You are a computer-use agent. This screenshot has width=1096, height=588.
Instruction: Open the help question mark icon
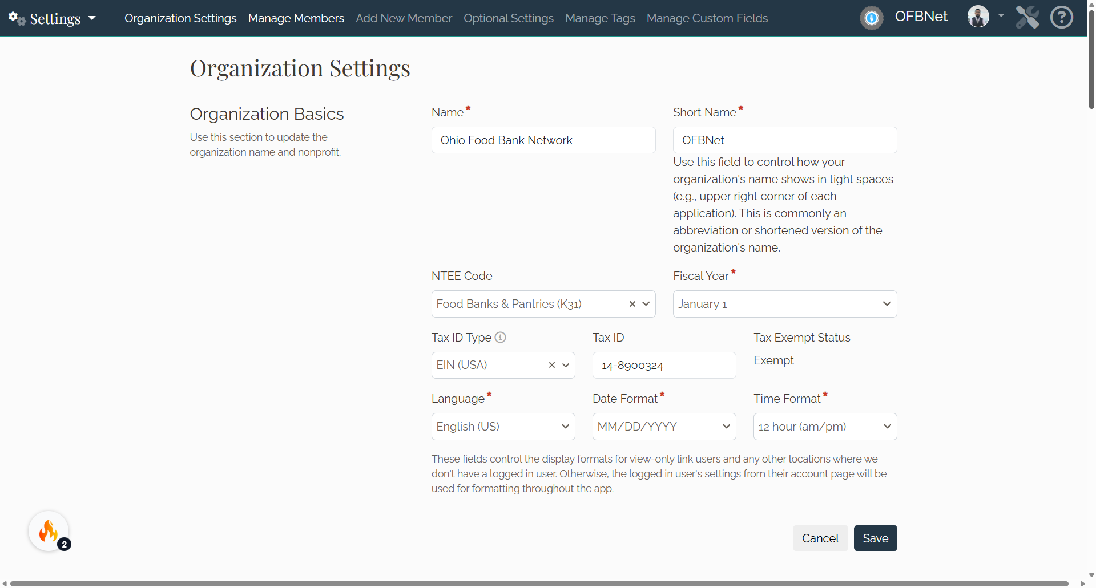pos(1062,17)
